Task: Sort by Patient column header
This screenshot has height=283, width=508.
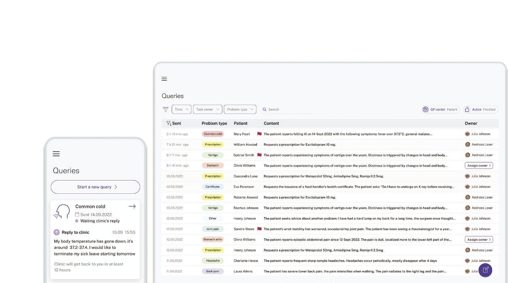Action: [x=240, y=123]
